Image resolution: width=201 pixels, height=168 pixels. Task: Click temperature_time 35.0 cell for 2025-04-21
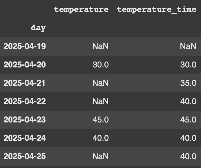point(188,83)
